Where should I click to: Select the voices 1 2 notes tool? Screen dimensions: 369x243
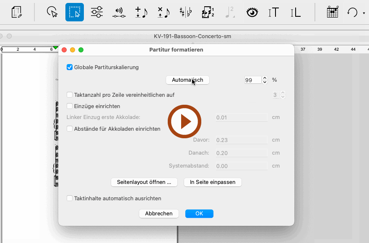click(208, 12)
